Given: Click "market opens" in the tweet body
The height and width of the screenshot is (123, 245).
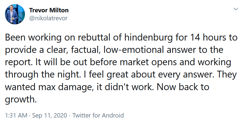Looking at the screenshot, I should [148, 62].
